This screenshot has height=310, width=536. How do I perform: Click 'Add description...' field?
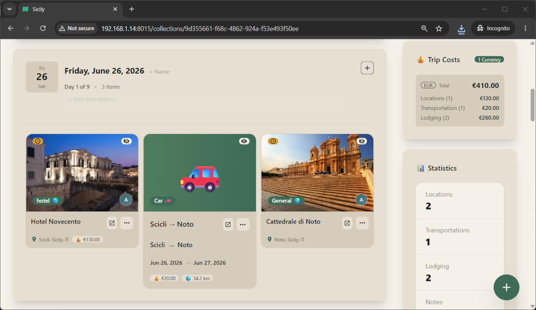(92, 99)
